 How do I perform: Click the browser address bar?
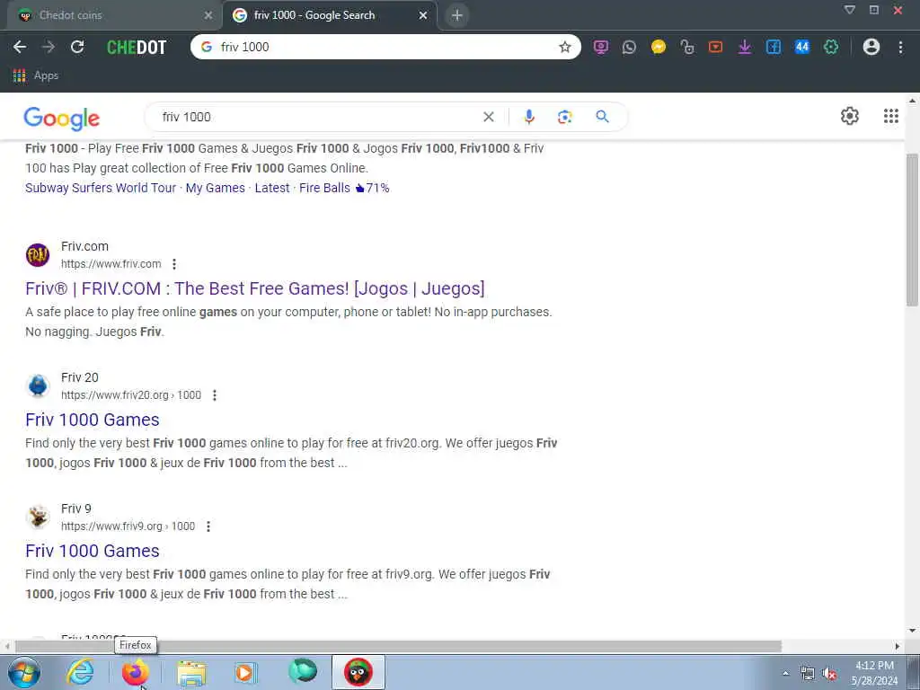385,47
